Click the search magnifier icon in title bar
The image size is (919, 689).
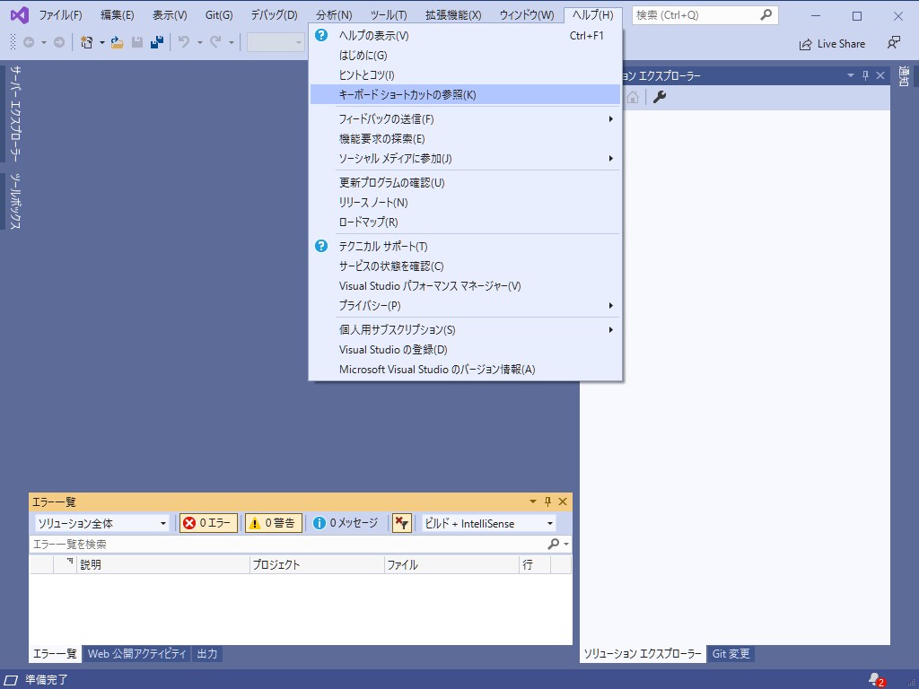pyautogui.click(x=766, y=15)
